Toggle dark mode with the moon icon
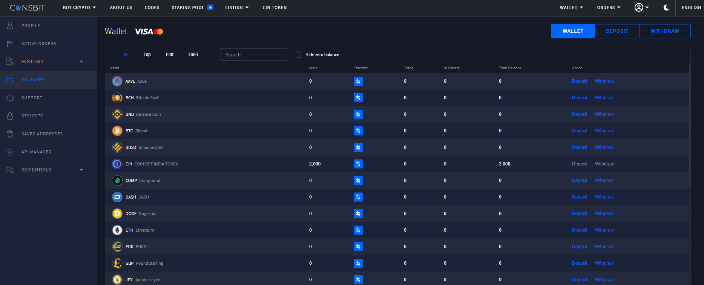Screen dimensions: 704x285 tap(666, 8)
